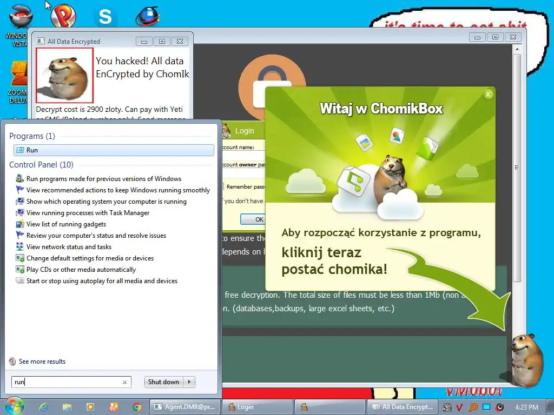This screenshot has height=415, width=554.
Task: Select 'Change default settings for media or devices'
Action: pos(90,258)
